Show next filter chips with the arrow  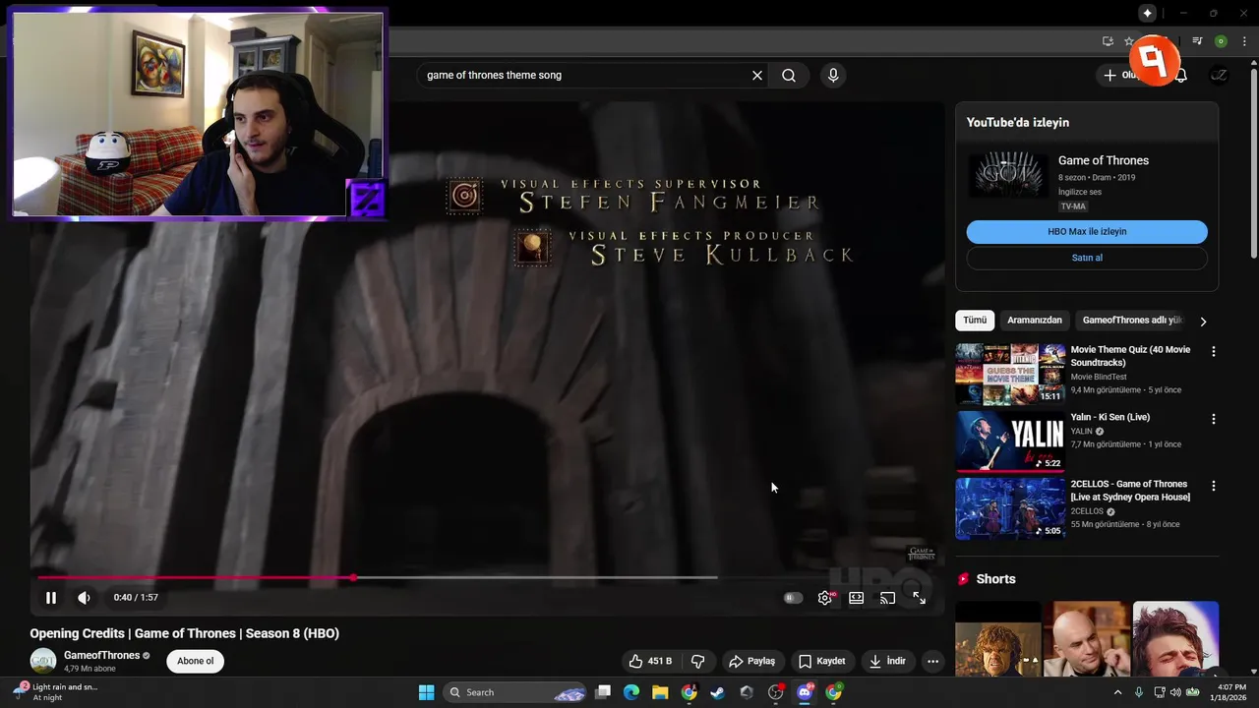(x=1203, y=322)
